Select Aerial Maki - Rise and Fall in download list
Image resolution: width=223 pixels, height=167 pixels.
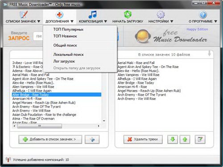pos(136,63)
